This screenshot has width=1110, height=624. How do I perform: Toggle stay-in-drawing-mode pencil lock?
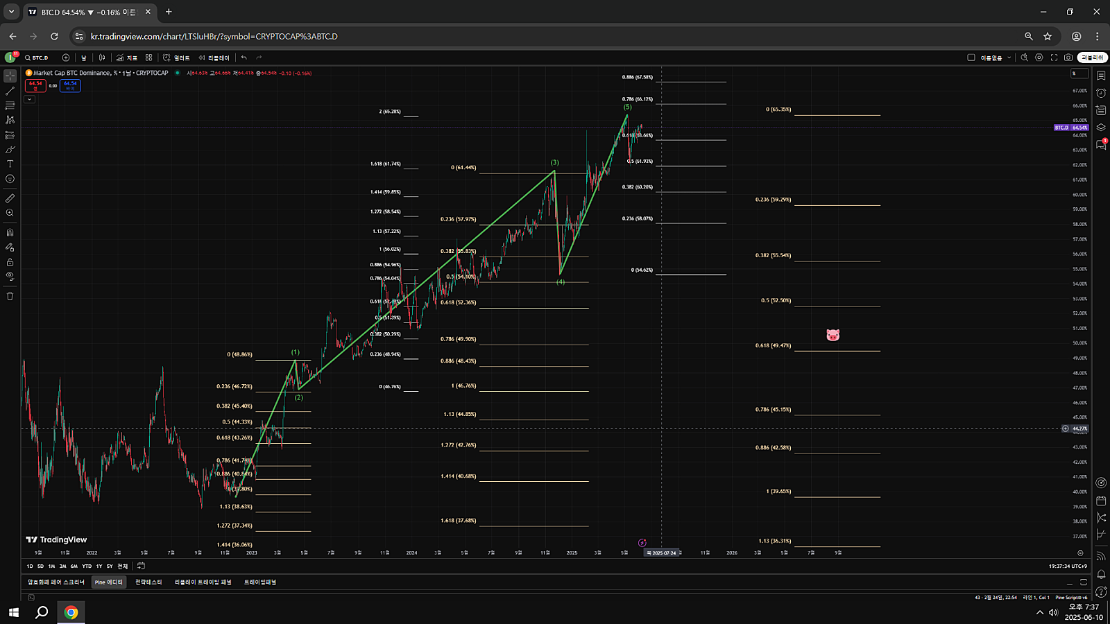tap(10, 247)
